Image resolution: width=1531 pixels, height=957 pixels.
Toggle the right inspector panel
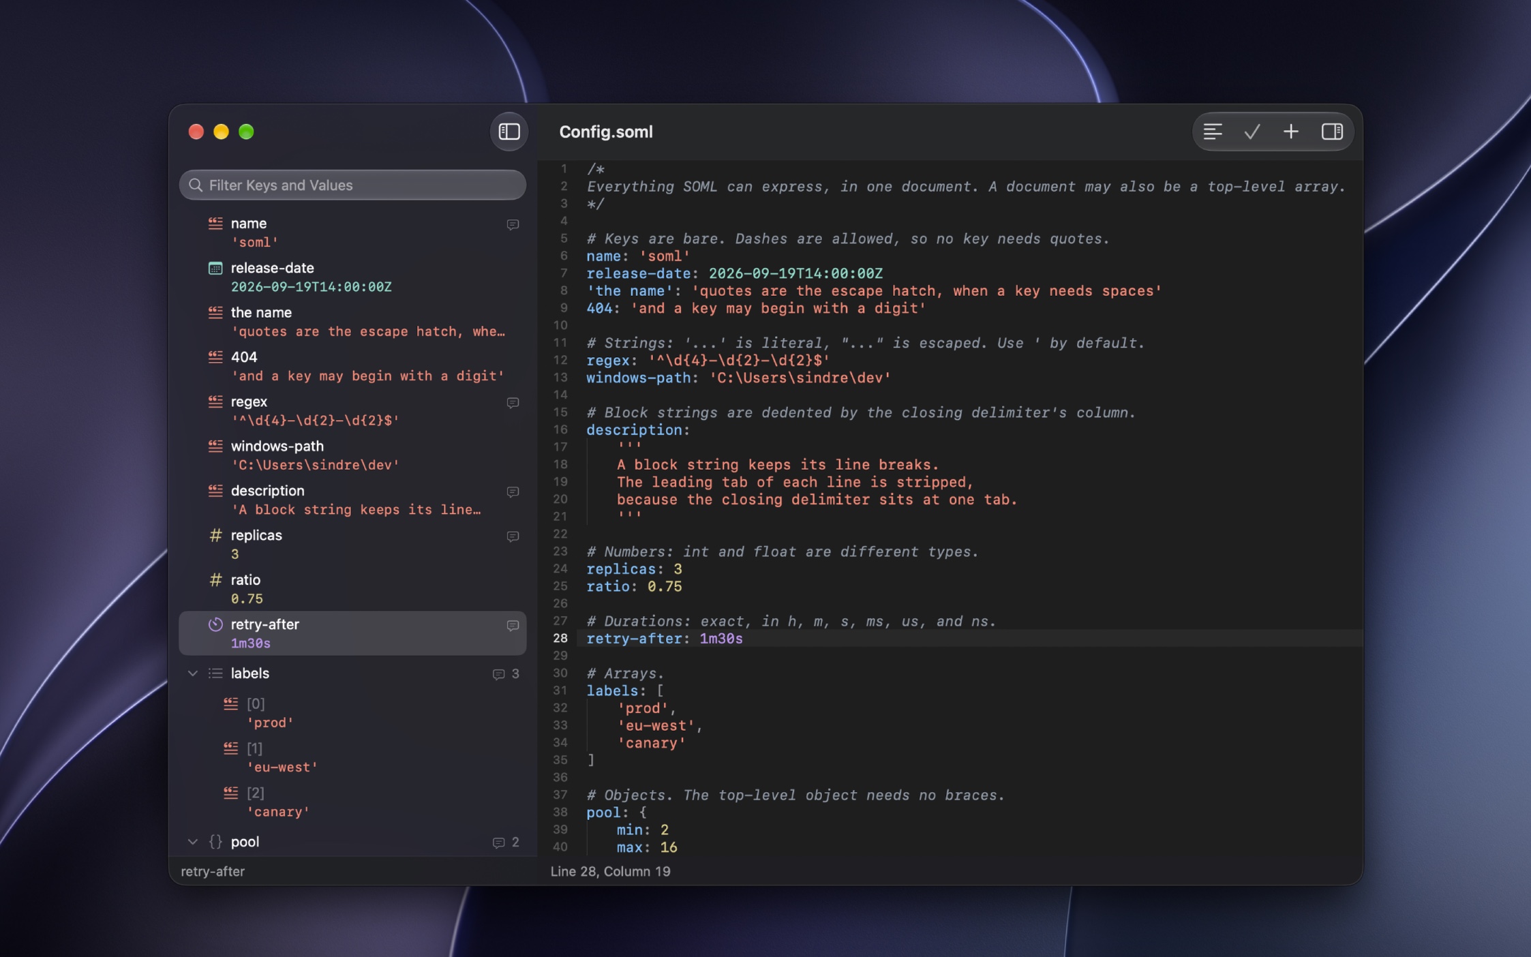1331,132
